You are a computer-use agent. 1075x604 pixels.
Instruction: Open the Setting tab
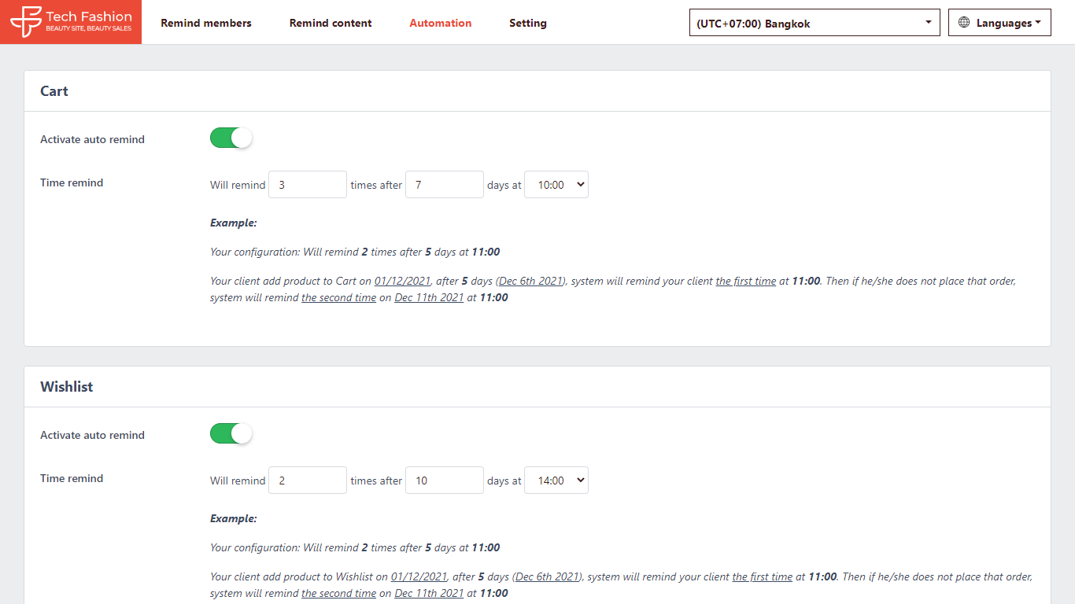(x=527, y=23)
